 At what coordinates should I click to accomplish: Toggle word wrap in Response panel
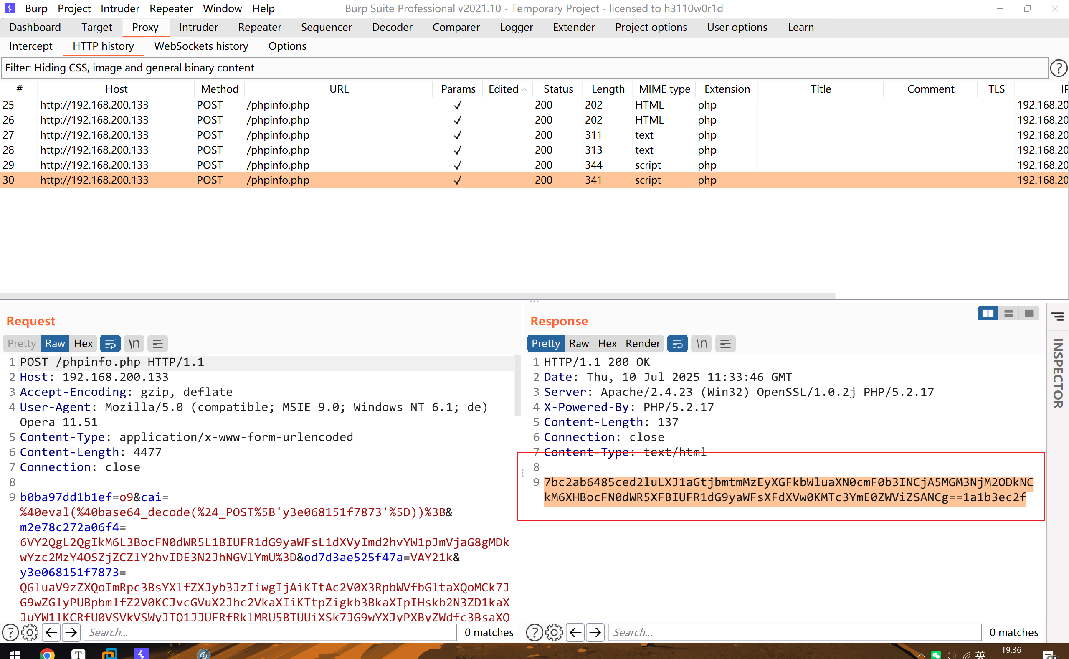pyautogui.click(x=678, y=343)
